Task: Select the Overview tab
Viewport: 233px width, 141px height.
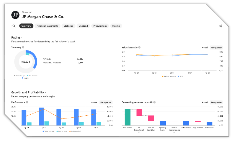Action: [26, 26]
